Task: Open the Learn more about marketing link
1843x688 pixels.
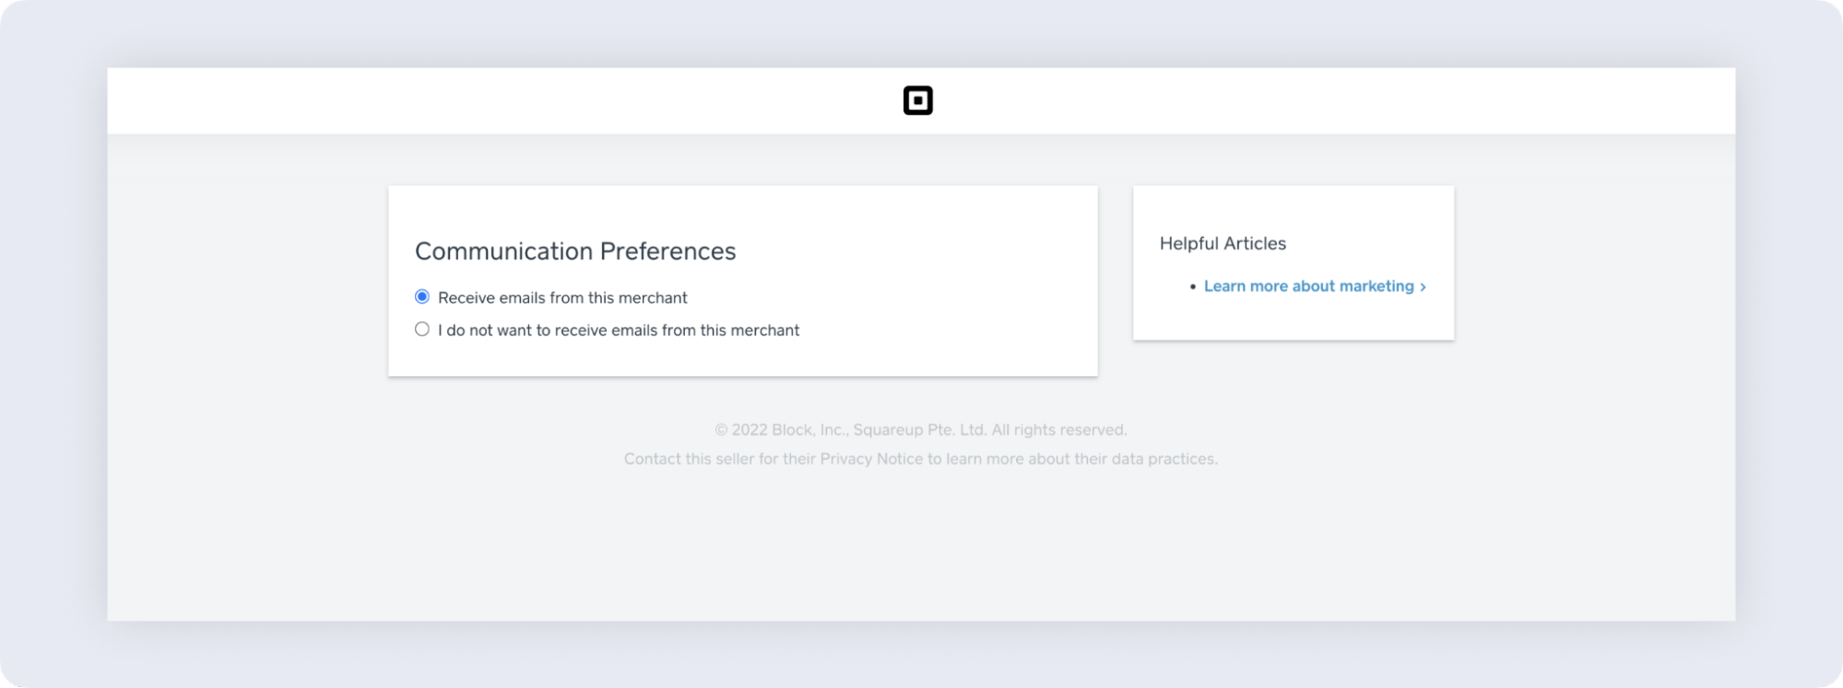Action: click(x=1308, y=287)
